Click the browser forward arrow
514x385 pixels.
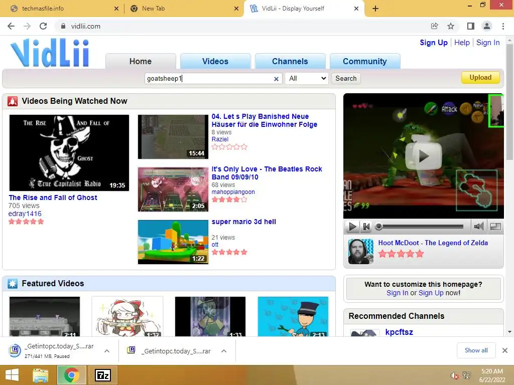[27, 26]
